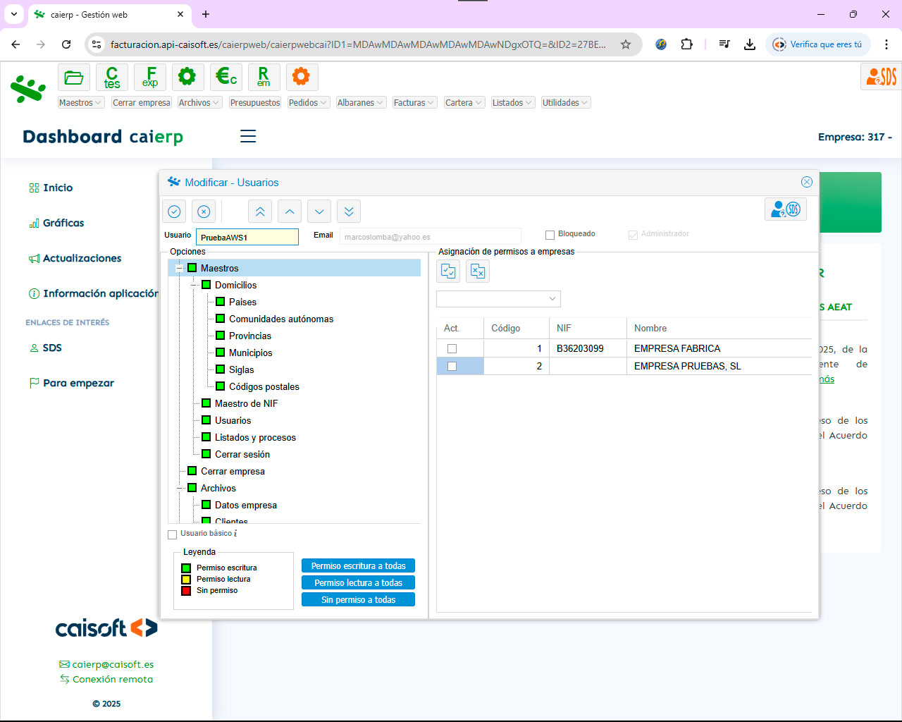This screenshot has height=722, width=902.
Task: Click green permission square for Paises
Action: coord(220,302)
